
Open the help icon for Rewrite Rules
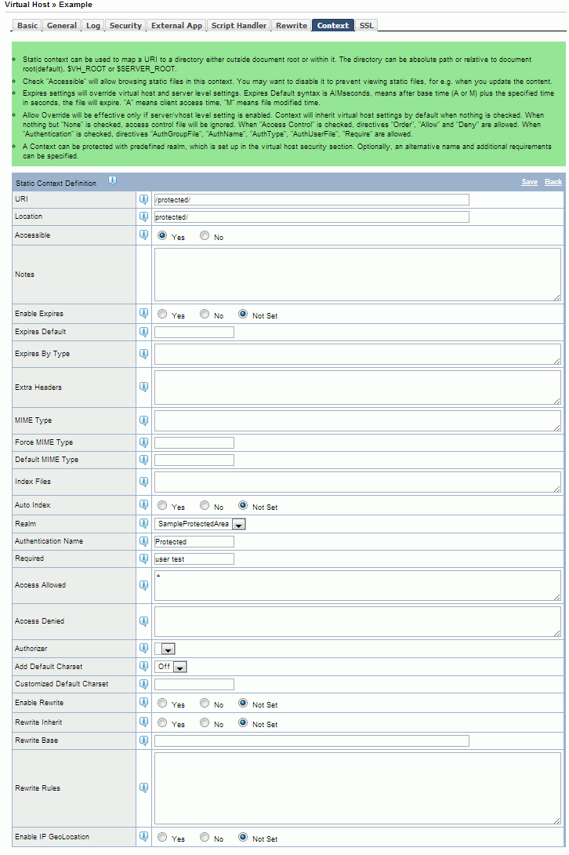pos(143,788)
